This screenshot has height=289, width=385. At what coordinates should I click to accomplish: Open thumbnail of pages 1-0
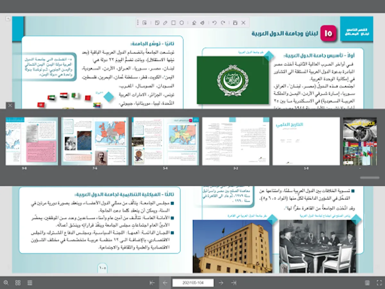tap(306, 141)
